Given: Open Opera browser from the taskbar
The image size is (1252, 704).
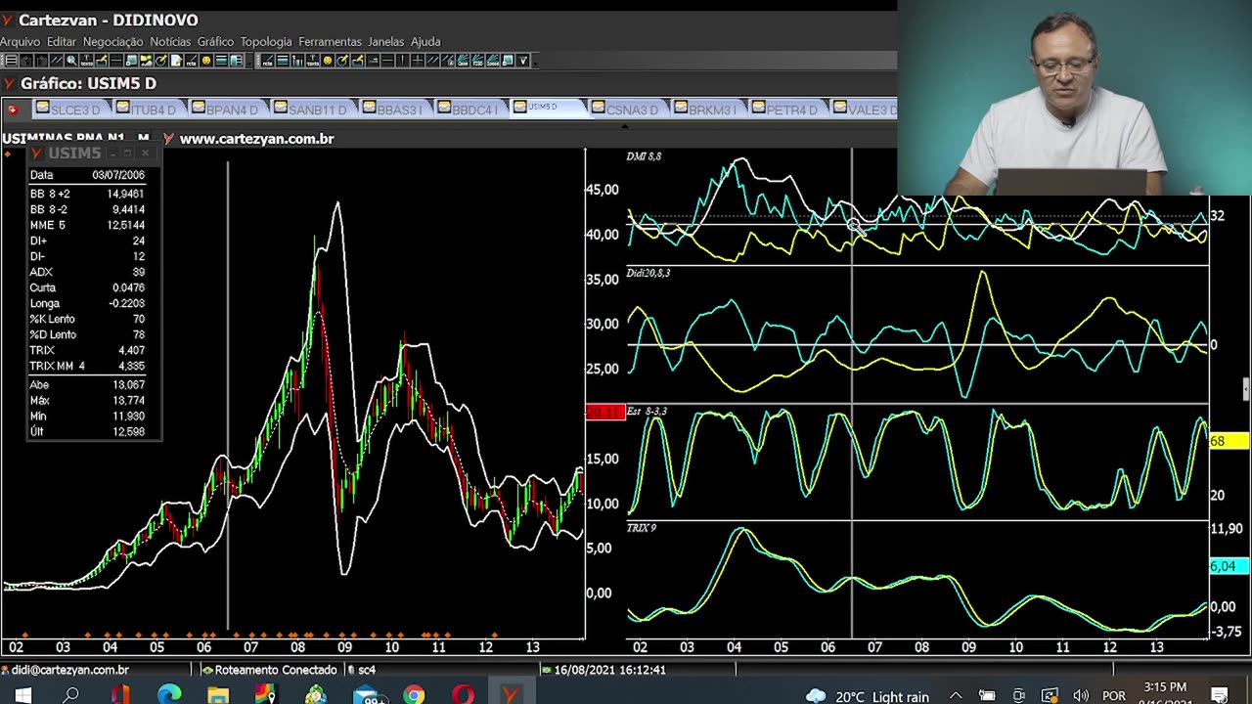Looking at the screenshot, I should 463,695.
